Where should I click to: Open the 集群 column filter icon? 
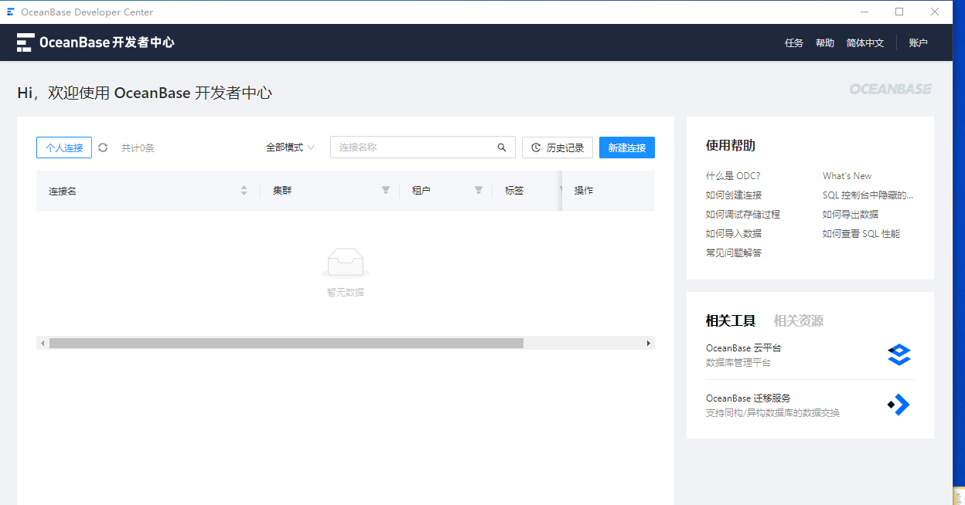[x=386, y=190]
